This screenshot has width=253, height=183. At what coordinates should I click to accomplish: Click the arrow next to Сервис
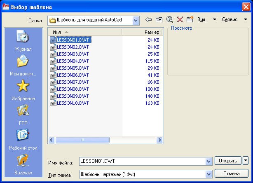point(246,19)
